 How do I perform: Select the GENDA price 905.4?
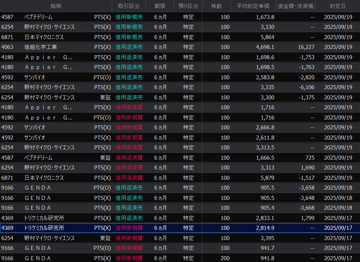[x=268, y=208]
